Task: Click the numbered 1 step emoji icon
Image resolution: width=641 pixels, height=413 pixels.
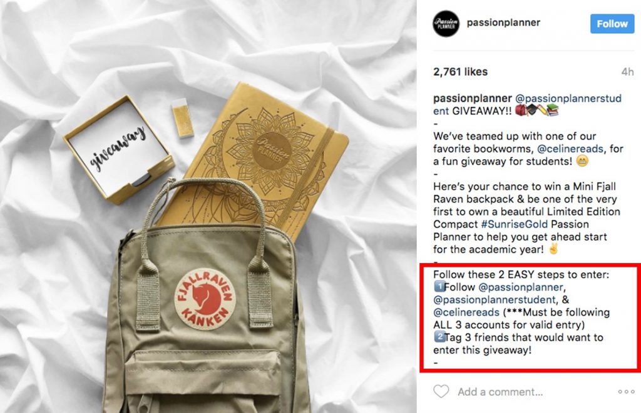Action: 439,287
